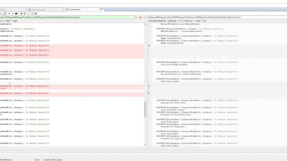Image resolution: width=287 pixels, height=161 pixels.
Task: Click the swap sides toolbar icon
Action: [x=25, y=13]
